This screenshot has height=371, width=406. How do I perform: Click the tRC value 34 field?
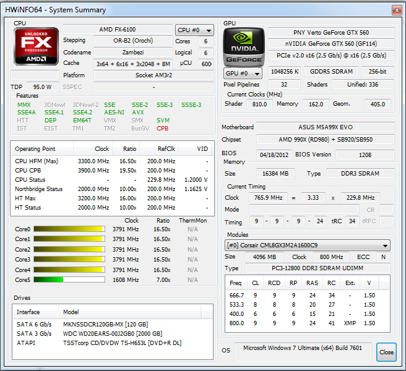coord(352,221)
